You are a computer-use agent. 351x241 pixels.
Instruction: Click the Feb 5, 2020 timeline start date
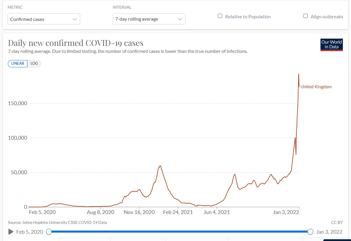[x=30, y=232]
